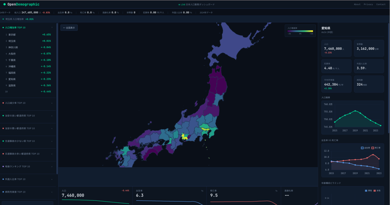The width and height of the screenshot is (390, 205).
Task: Click the OpenDemographic logo
Action: click(21, 4)
